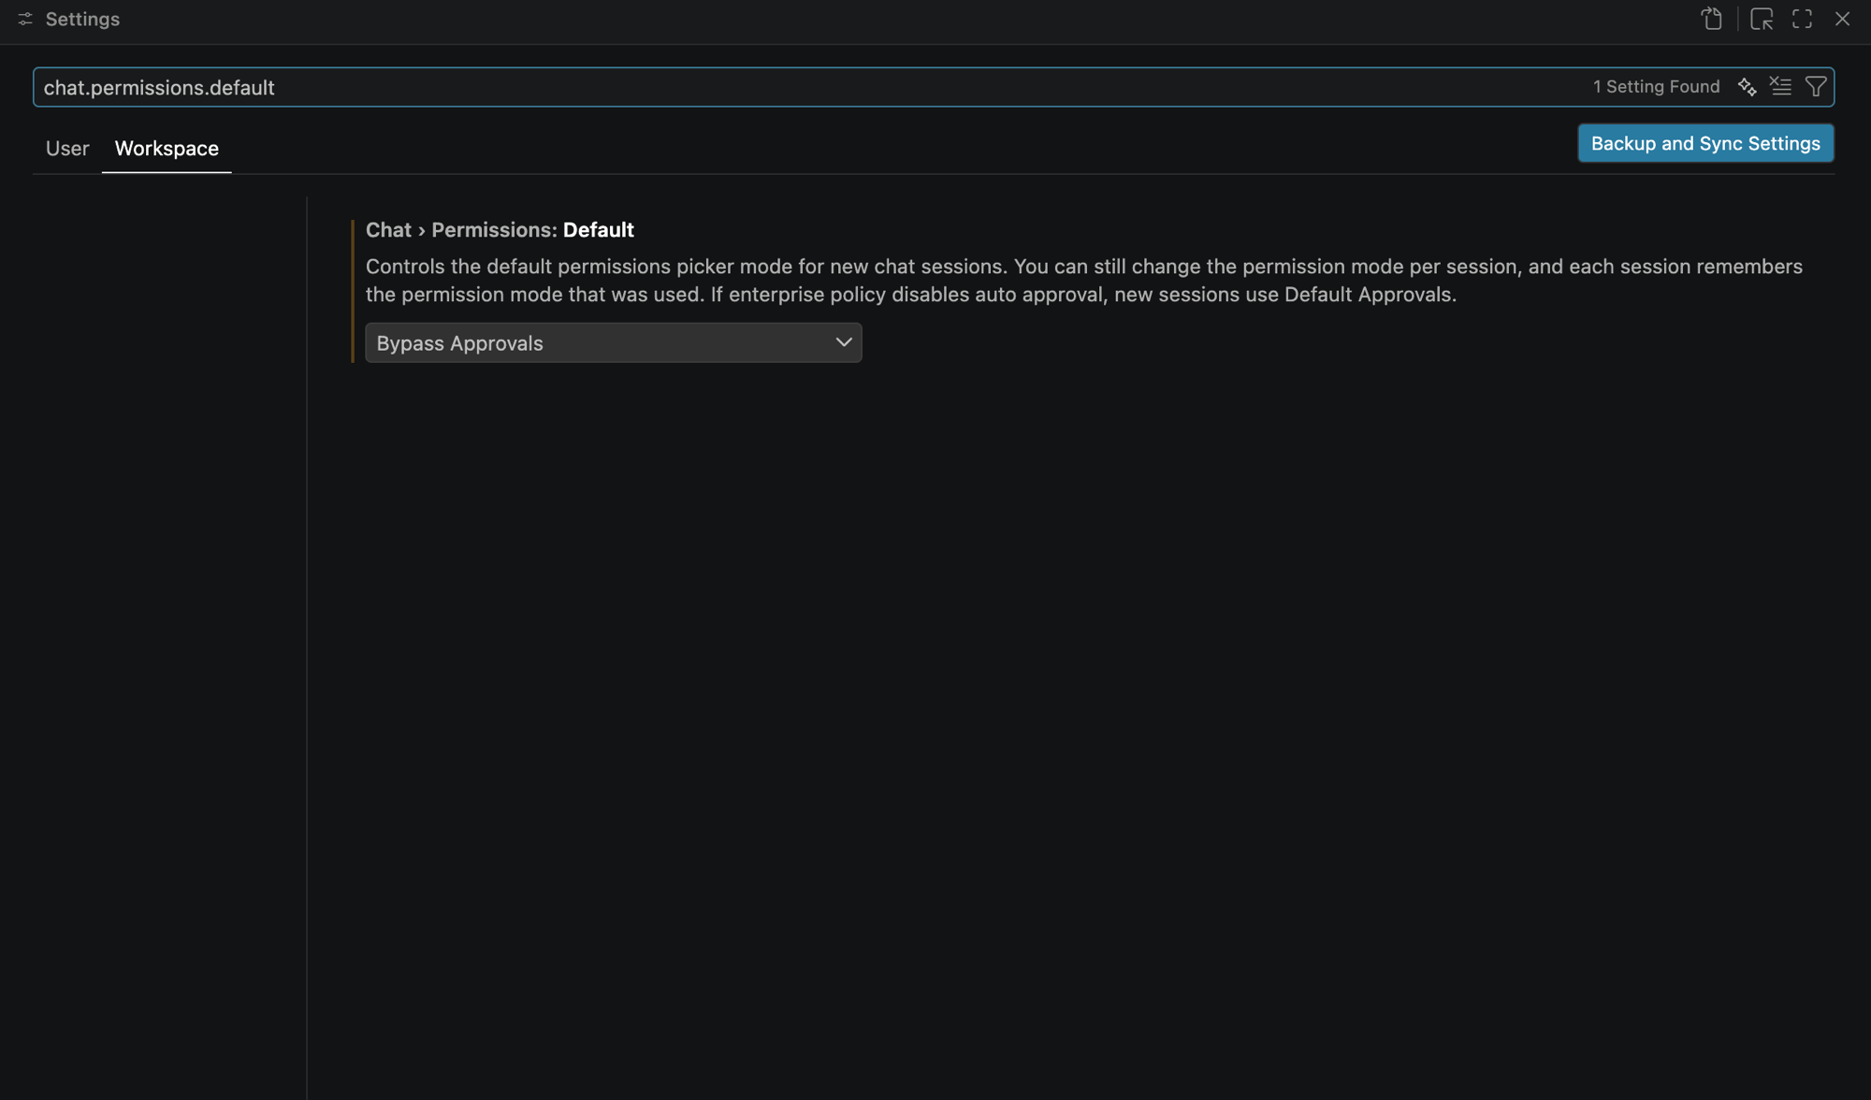This screenshot has width=1871, height=1100.
Task: Click Backup and Sync Settings button
Action: (x=1705, y=143)
